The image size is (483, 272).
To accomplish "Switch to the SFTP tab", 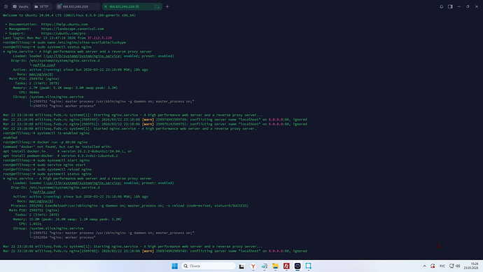I will (x=41, y=6).
